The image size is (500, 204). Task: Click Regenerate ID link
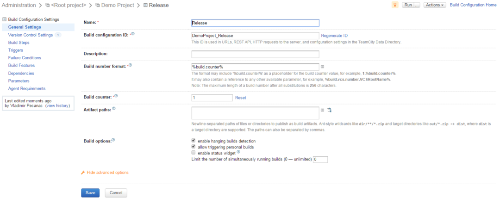click(x=334, y=36)
